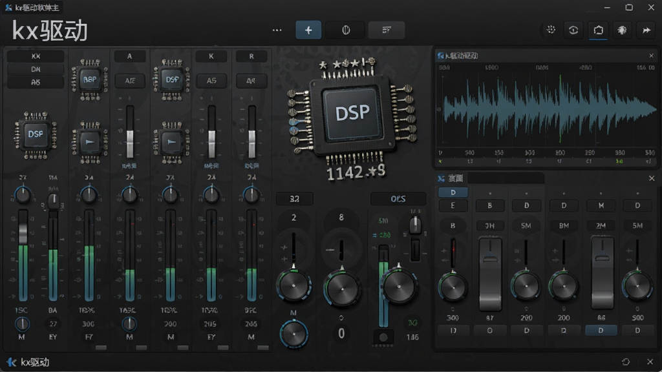The image size is (662, 372).
Task: Click the blue-ringed knob labeled M in the center
Action: 294,333
